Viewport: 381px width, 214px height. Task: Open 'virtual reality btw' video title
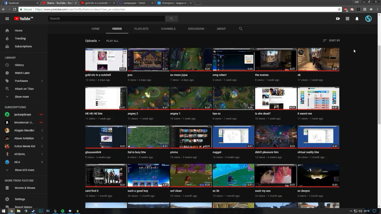click(x=308, y=152)
